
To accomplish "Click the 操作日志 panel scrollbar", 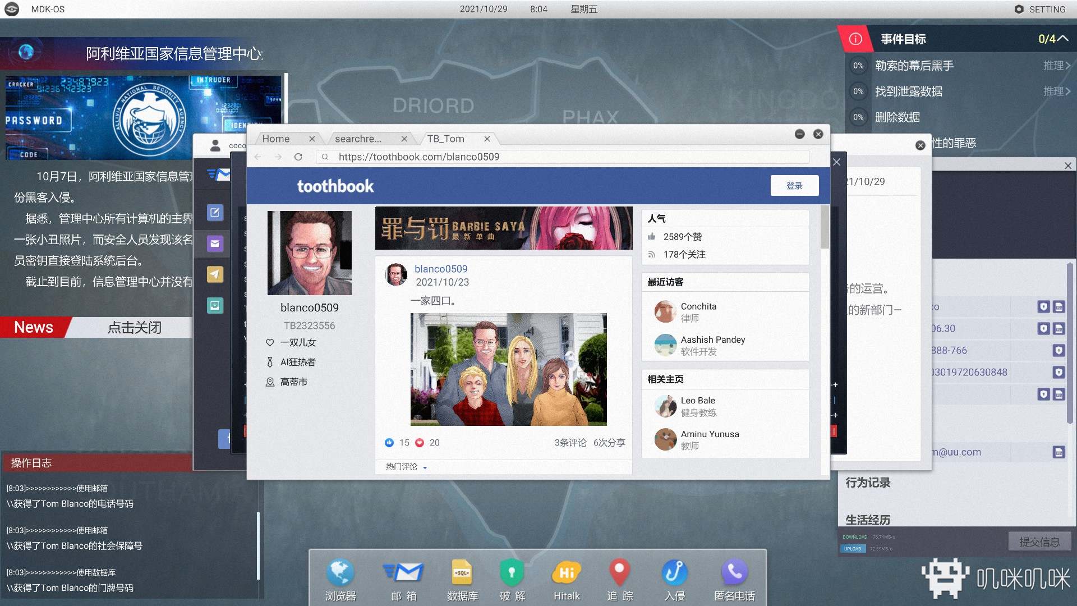I will (x=259, y=545).
